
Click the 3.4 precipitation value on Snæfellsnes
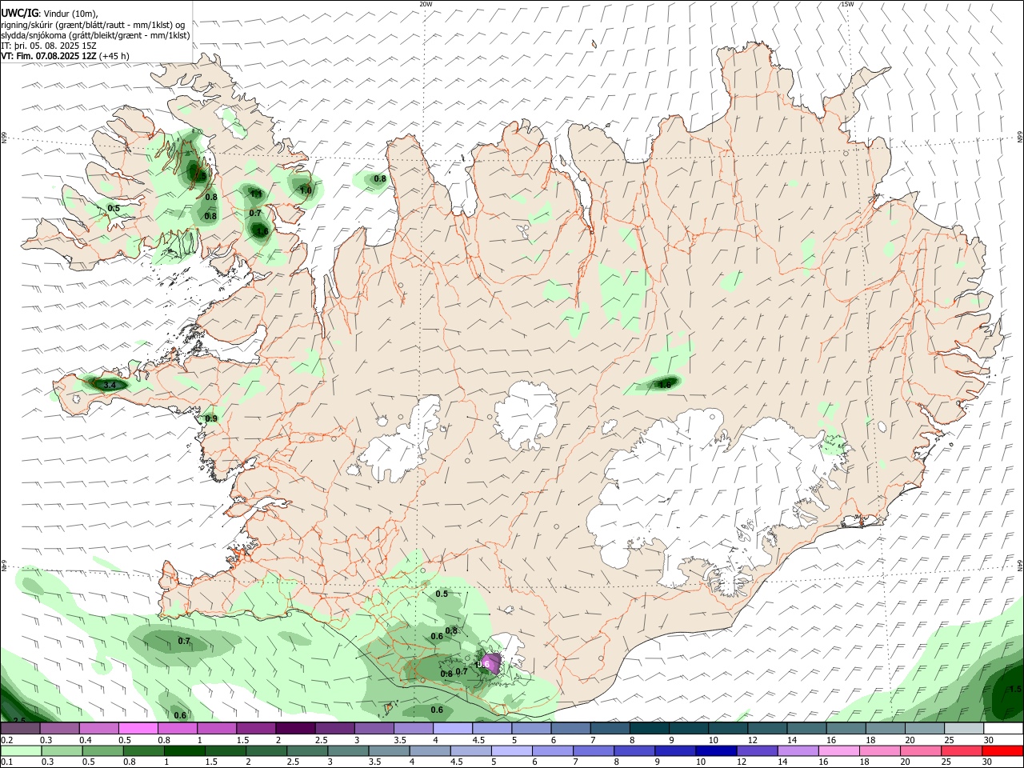[x=110, y=385]
